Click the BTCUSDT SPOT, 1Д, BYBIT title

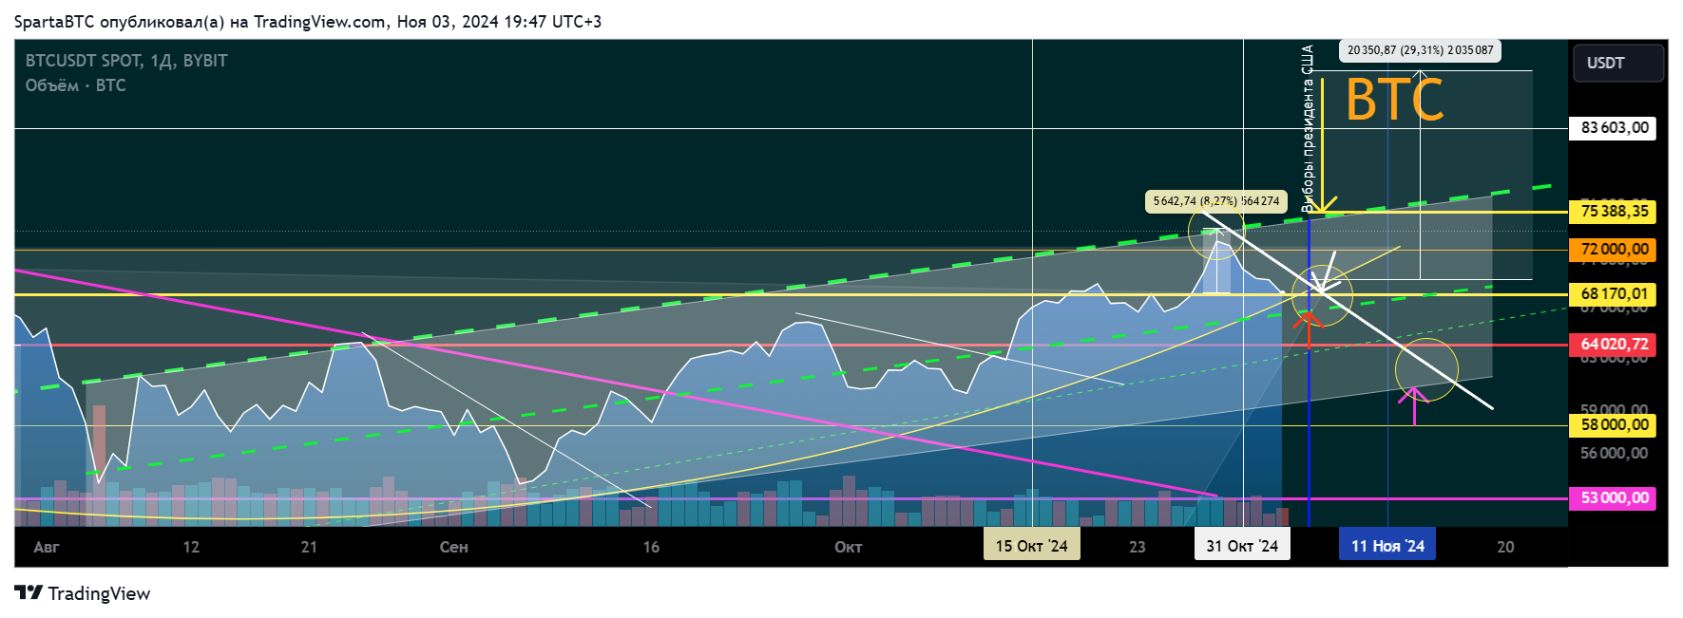(x=126, y=61)
